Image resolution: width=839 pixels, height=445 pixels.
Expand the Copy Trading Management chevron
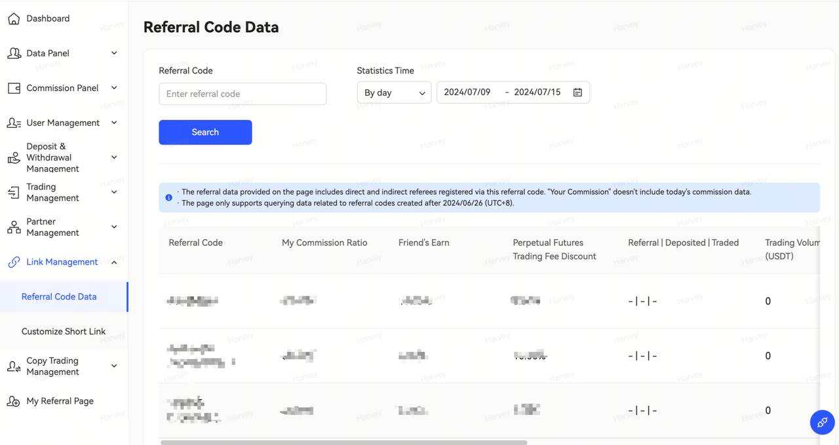(x=114, y=366)
